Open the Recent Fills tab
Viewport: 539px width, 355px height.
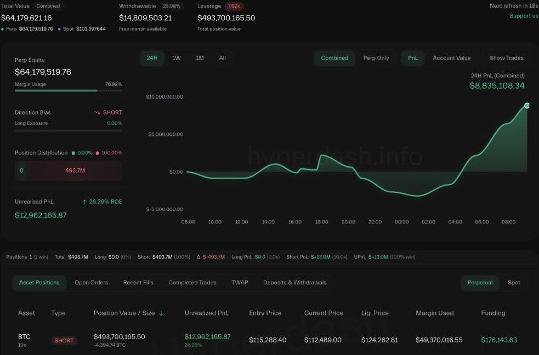coord(138,283)
